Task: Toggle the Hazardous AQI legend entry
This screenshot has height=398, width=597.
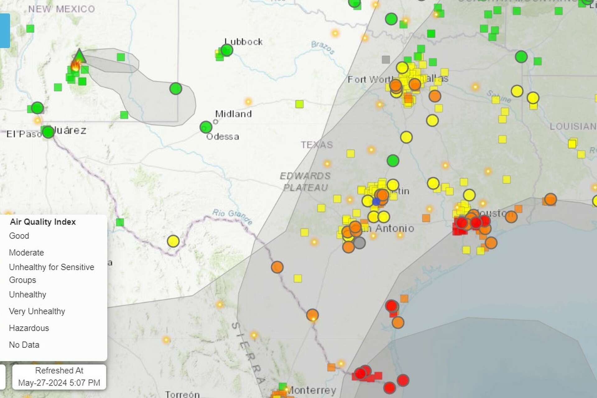Action: (x=29, y=328)
